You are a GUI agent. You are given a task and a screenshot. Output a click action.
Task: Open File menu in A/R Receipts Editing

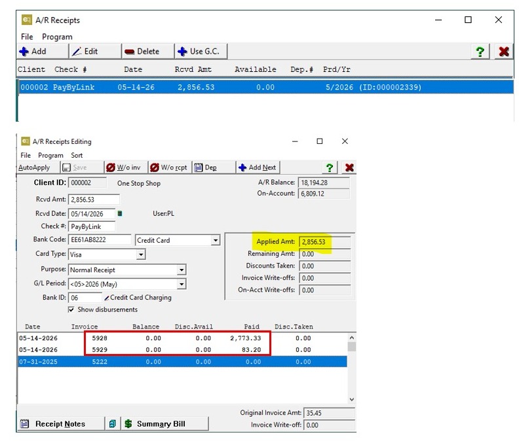[x=26, y=155]
